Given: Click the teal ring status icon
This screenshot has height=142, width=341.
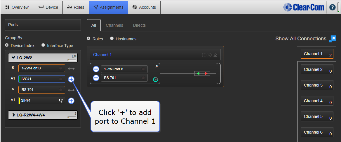Looking at the screenshot, I should pyautogui.click(x=156, y=80).
